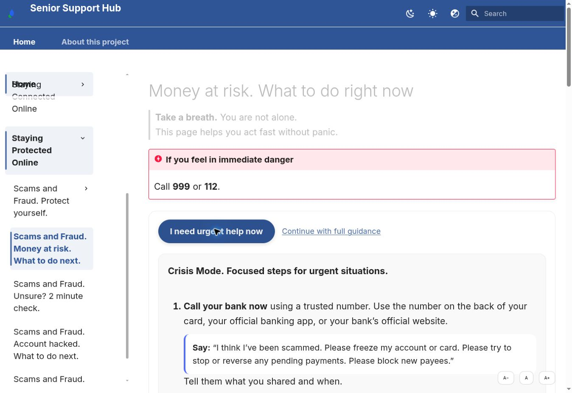
Task: Click the plus/minus contrast theme icon
Action: click(455, 14)
